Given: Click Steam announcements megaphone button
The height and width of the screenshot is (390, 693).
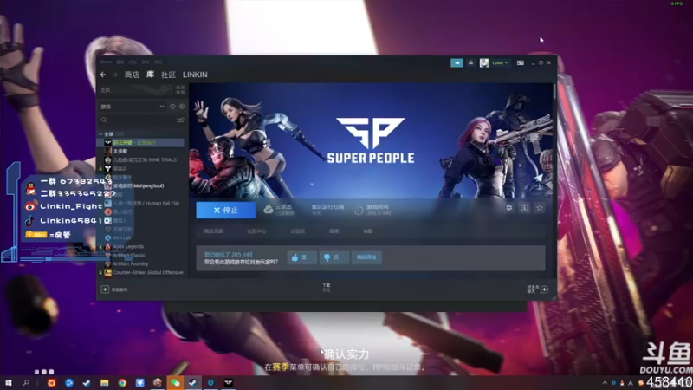Looking at the screenshot, I should (457, 62).
